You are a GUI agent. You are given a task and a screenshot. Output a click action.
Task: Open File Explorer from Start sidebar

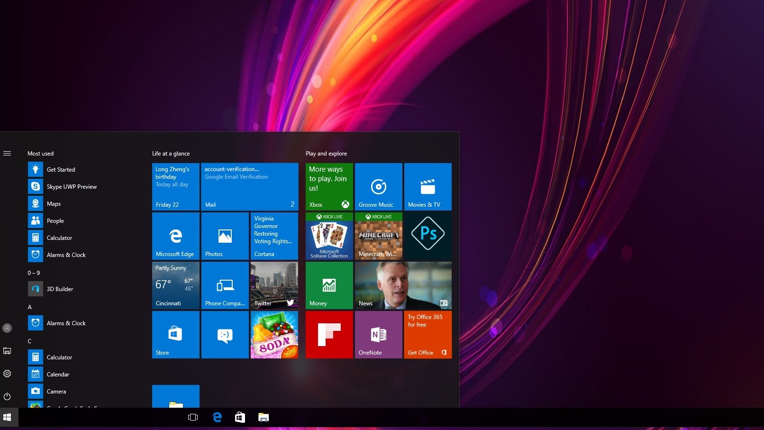tap(7, 351)
